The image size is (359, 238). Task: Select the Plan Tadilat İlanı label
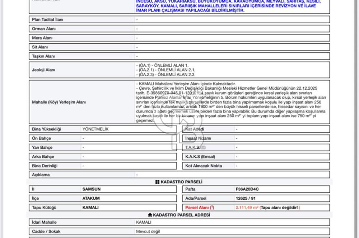(x=48, y=20)
